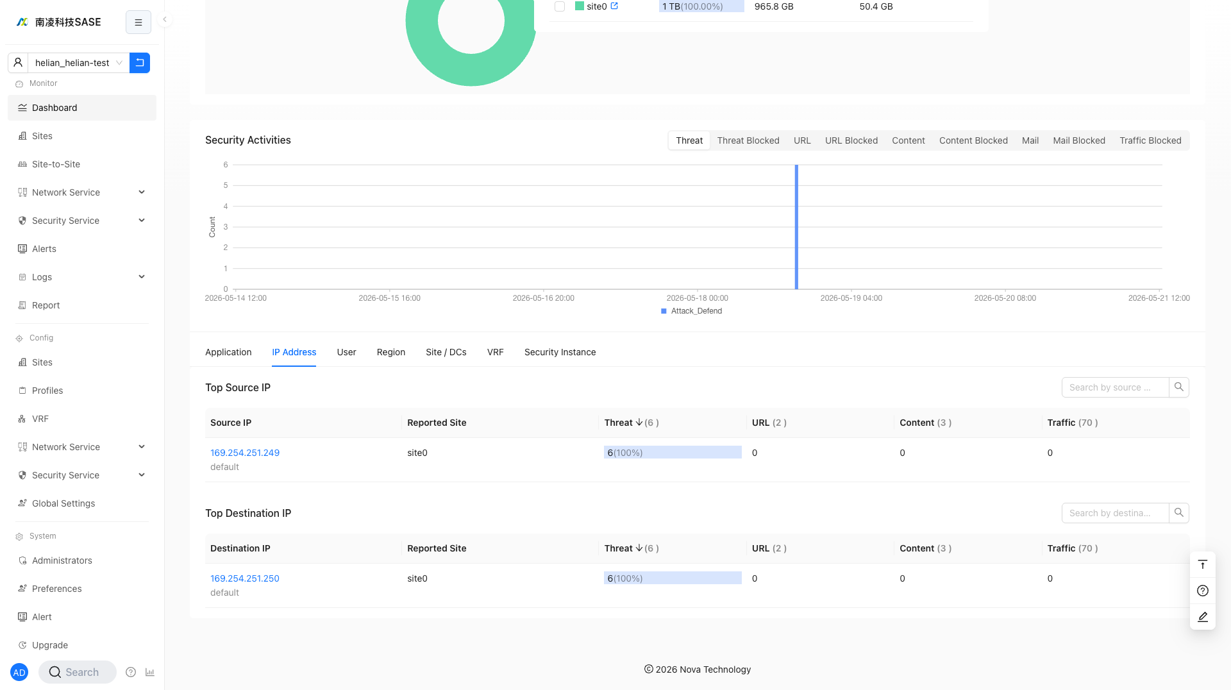Open the Alerts page
Viewport: 1231px width, 690px height.
(82, 249)
